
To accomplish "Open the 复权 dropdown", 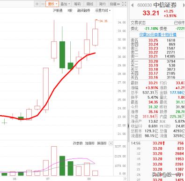I will coord(52,4).
